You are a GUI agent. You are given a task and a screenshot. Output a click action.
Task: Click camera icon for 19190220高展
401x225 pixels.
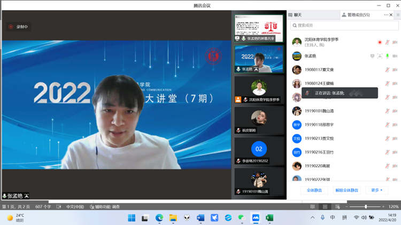click(x=395, y=166)
